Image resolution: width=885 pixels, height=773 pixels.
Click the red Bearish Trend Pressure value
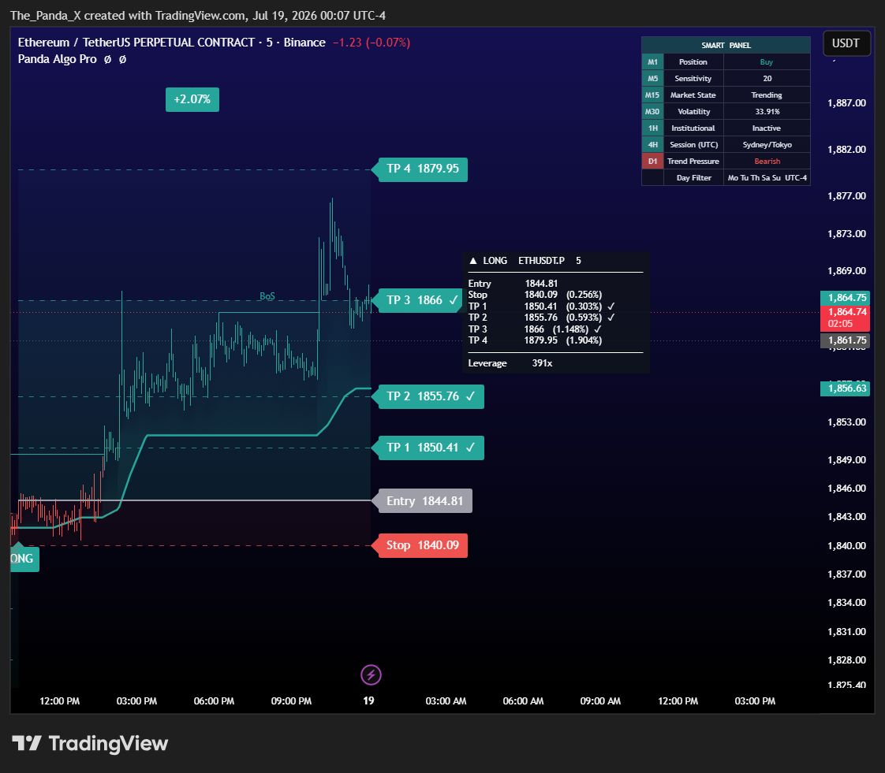tap(767, 162)
